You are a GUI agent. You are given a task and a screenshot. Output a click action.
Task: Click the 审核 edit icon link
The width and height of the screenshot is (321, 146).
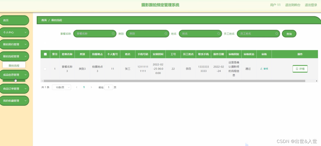[264, 69]
